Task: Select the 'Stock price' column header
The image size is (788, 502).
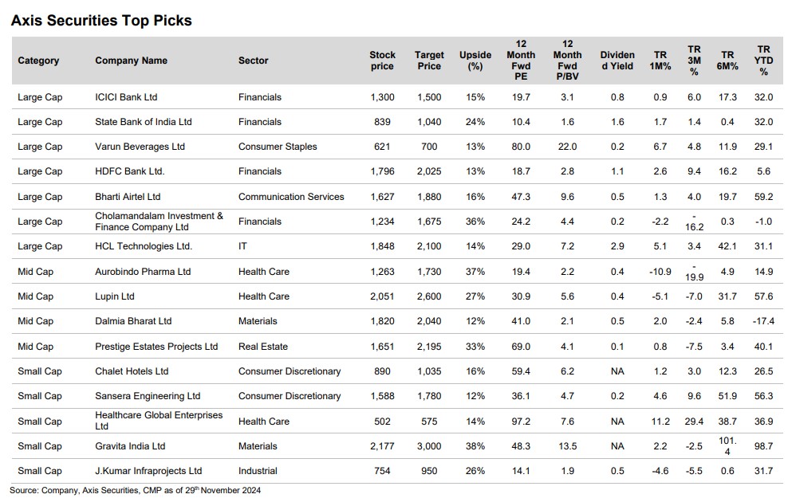Action: coord(382,61)
